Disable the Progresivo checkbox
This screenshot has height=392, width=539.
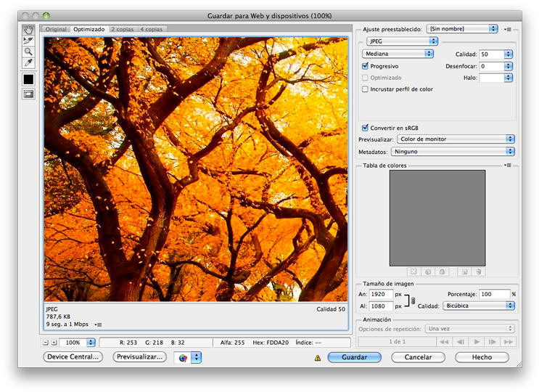(x=366, y=66)
